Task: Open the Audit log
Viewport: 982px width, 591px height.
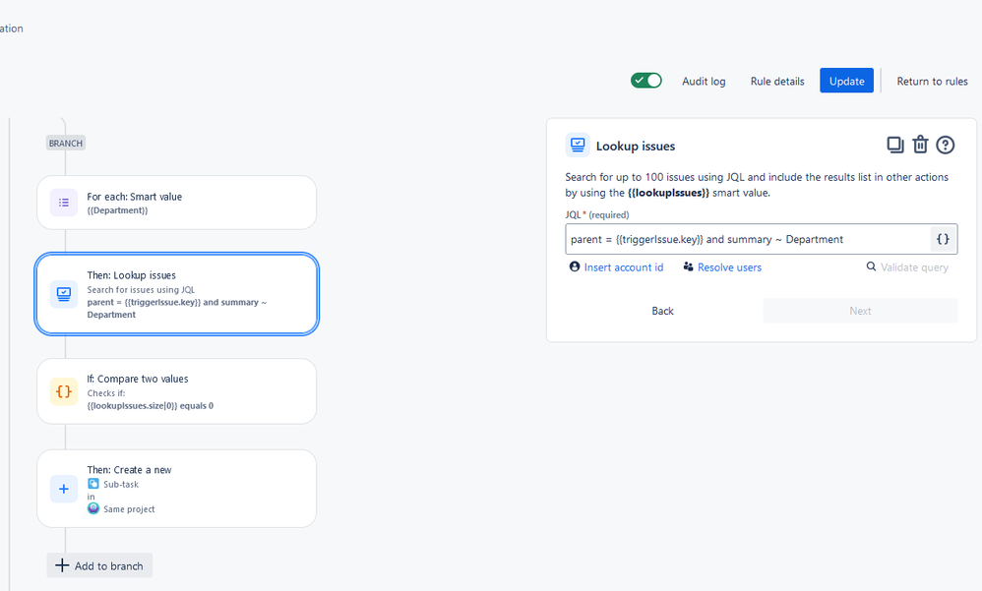Action: 704,82
